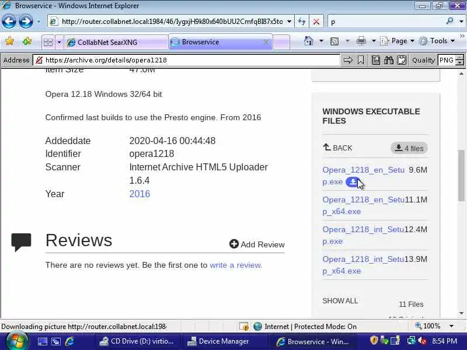
Task: Click the page scrollbar thumb
Action: click(x=461, y=176)
